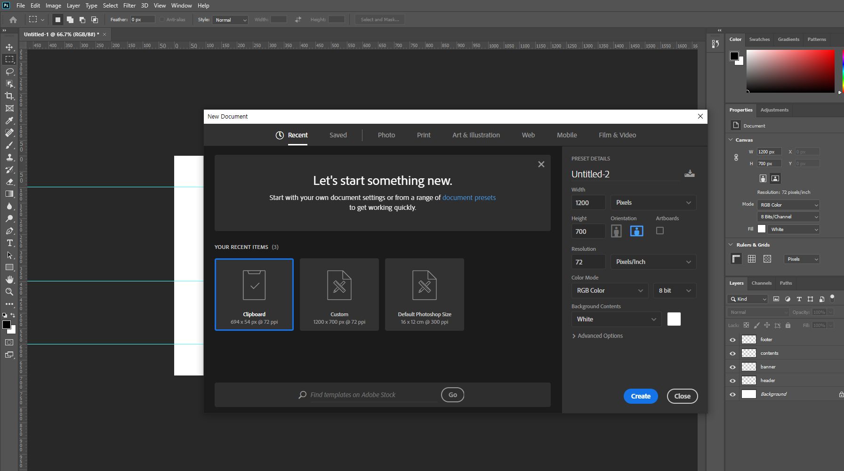Image resolution: width=844 pixels, height=471 pixels.
Task: Select the Clipboard recent item
Action: click(x=254, y=295)
